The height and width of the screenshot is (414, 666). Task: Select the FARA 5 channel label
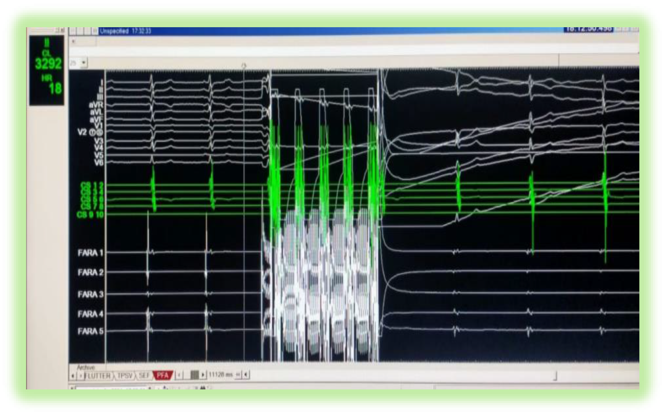tap(90, 331)
